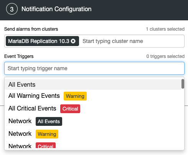
Task: Choose Network Warning trigger
Action: click(x=93, y=134)
